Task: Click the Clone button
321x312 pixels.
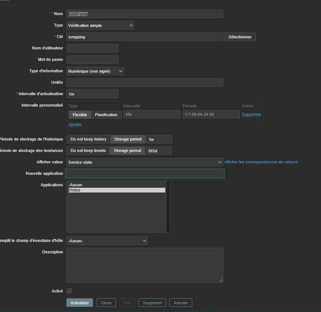Action: coord(106,303)
